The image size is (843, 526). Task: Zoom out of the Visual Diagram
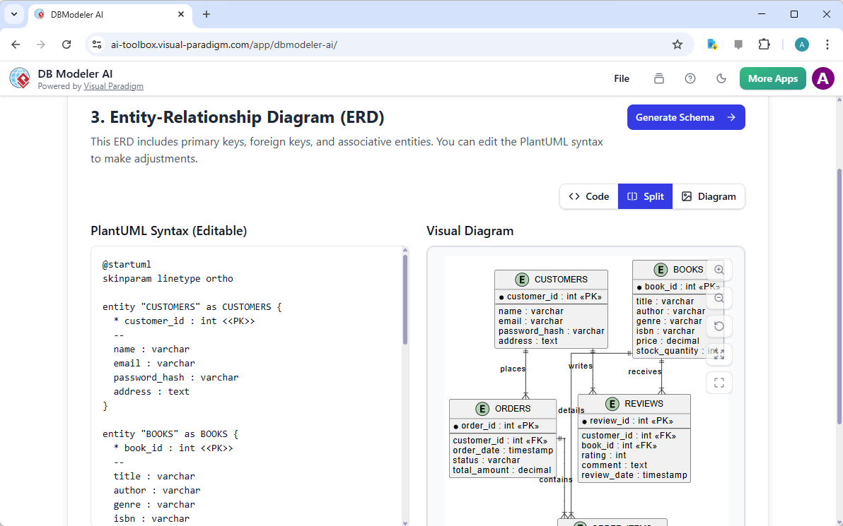719,298
